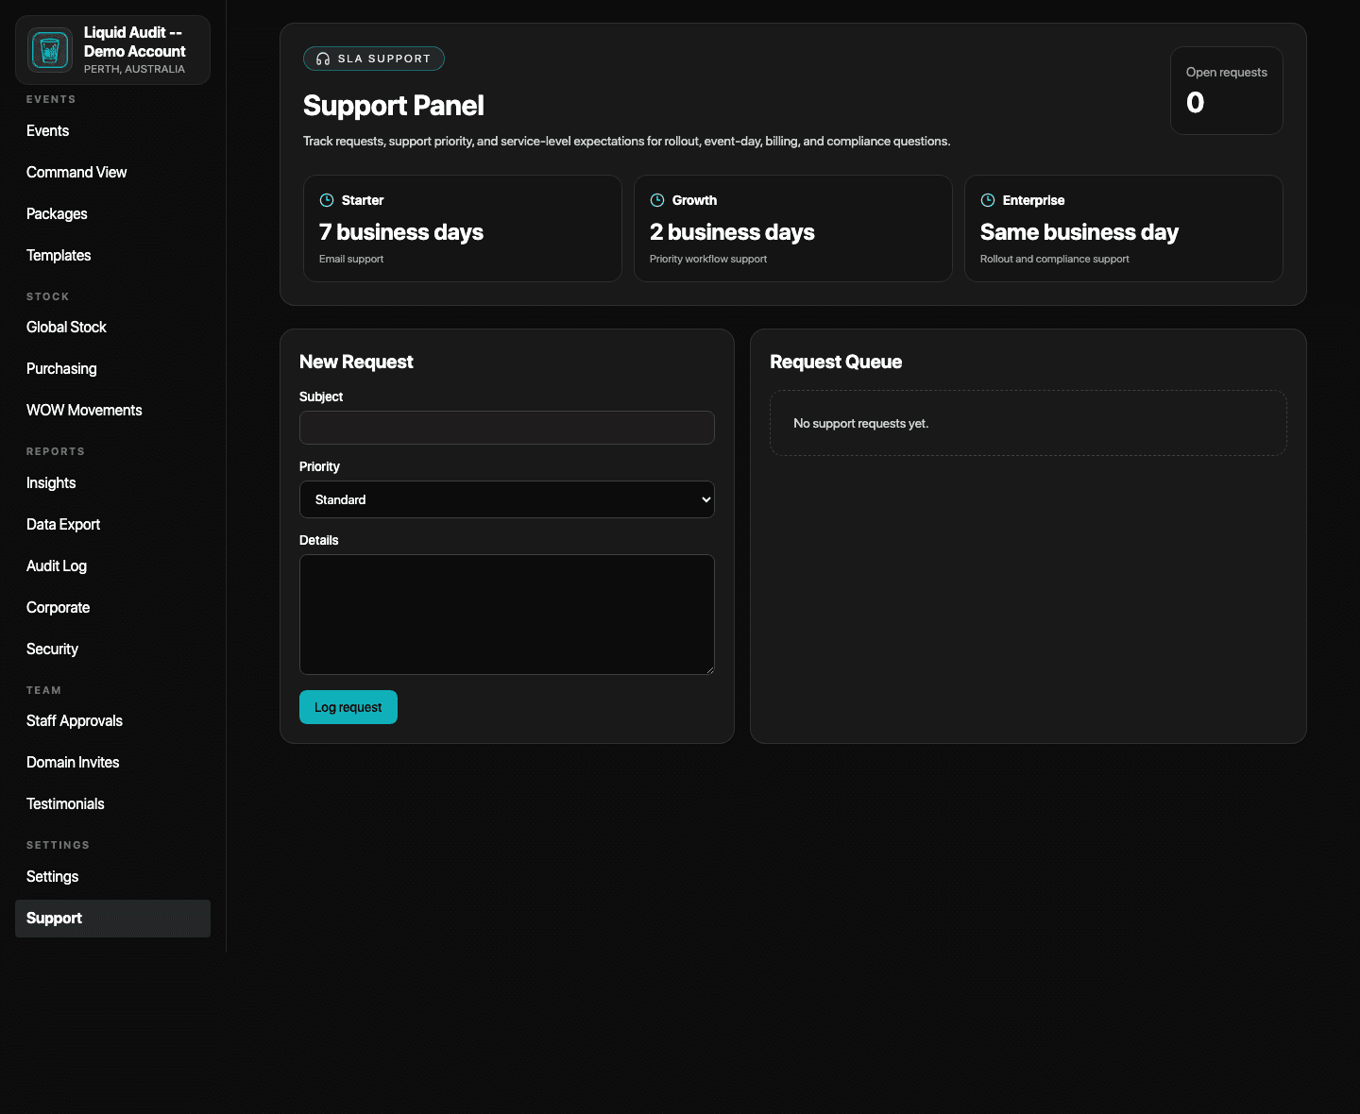Viewport: 1360px width, 1114px height.
Task: Select the active Support sidebar item
Action: (x=112, y=919)
